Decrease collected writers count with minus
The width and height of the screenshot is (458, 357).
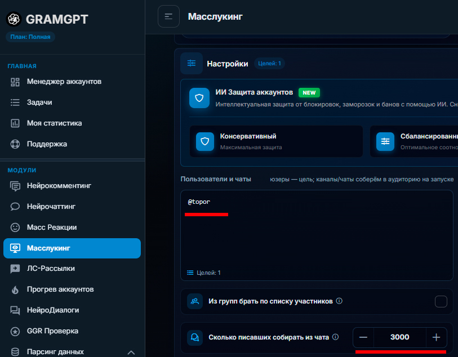point(363,337)
